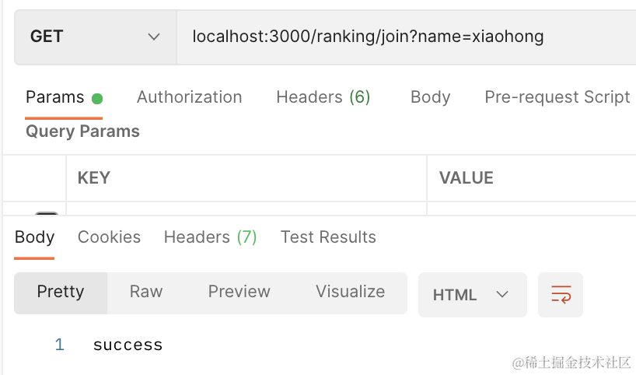
Task: Open the Test Results tab
Action: pos(328,237)
